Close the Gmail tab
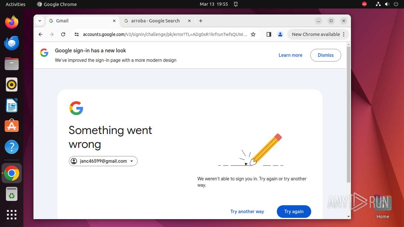Viewport: 404px width, 227px height. click(114, 21)
